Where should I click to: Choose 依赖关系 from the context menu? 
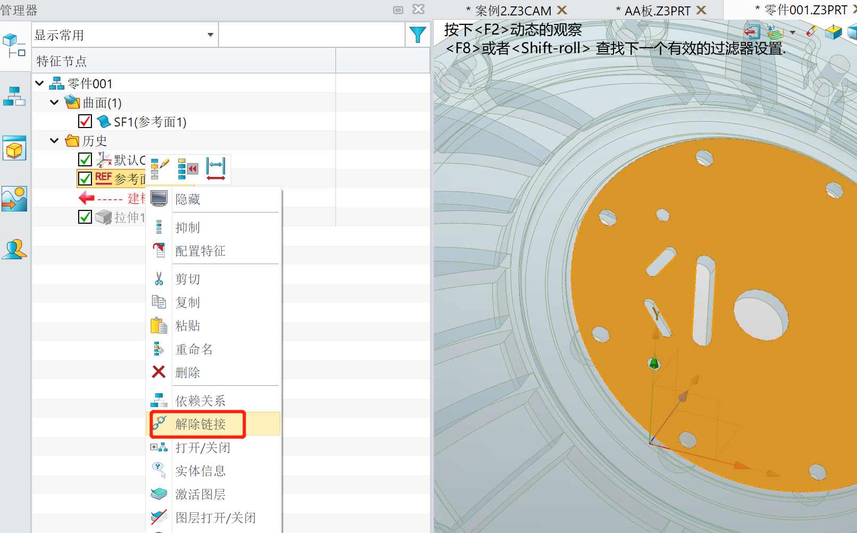coord(213,401)
